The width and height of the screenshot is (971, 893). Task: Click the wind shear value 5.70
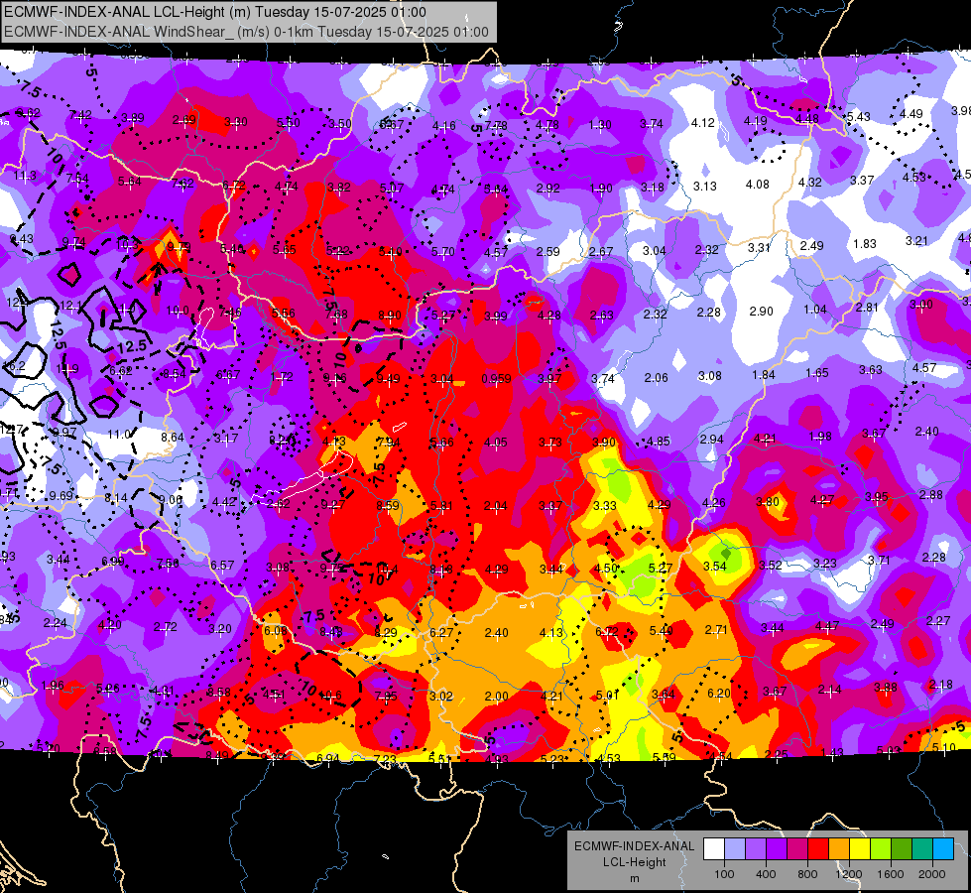click(442, 252)
